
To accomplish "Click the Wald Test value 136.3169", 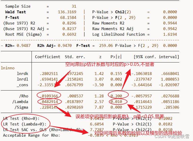I will 67,12.
